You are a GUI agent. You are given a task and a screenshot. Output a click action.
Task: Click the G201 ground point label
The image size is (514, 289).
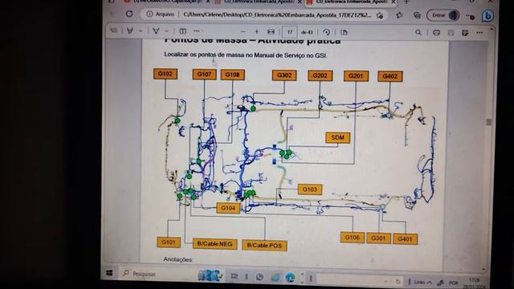tap(356, 76)
